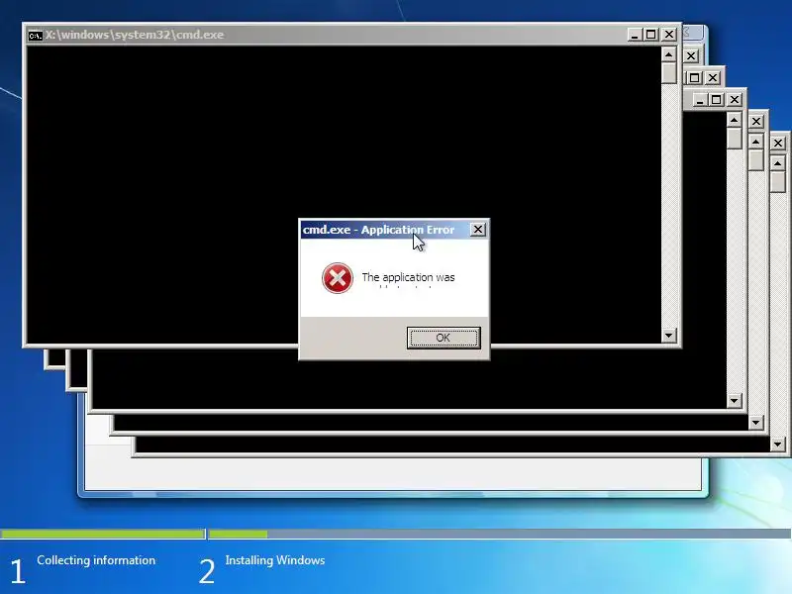Viewport: 792px width, 594px height.
Task: Click the "Installing Windows" step label
Action: pyautogui.click(x=275, y=560)
